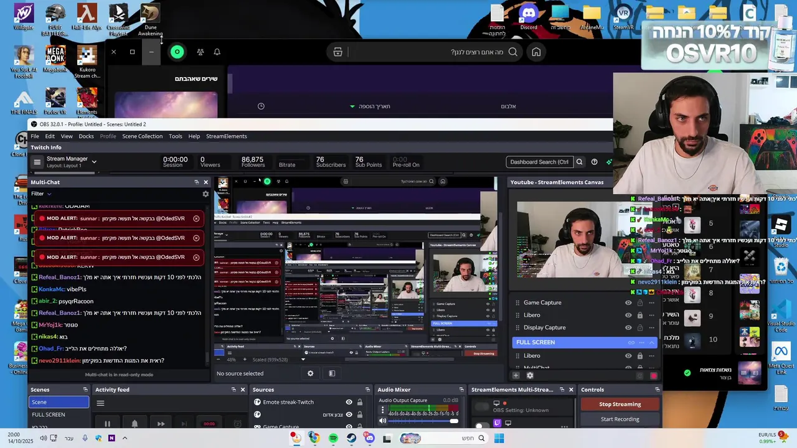Open Discord desktop shortcut

tap(529, 17)
